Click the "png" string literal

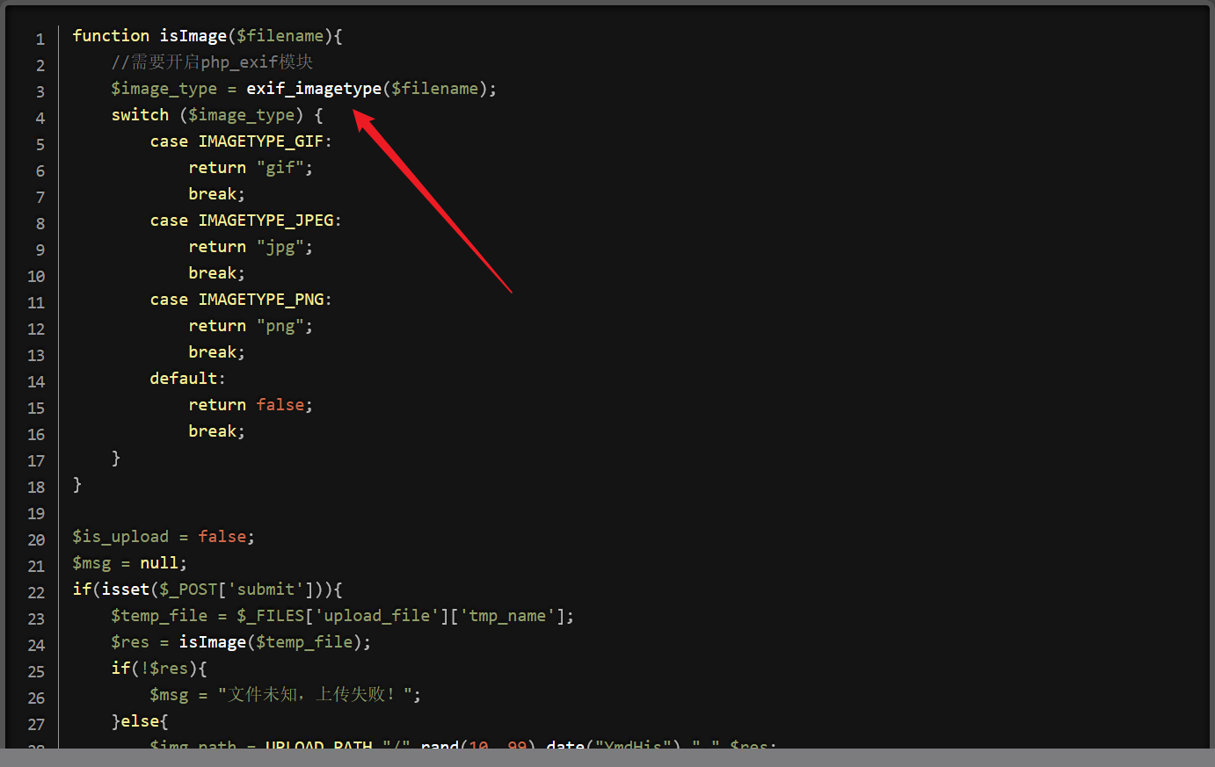[x=280, y=326]
